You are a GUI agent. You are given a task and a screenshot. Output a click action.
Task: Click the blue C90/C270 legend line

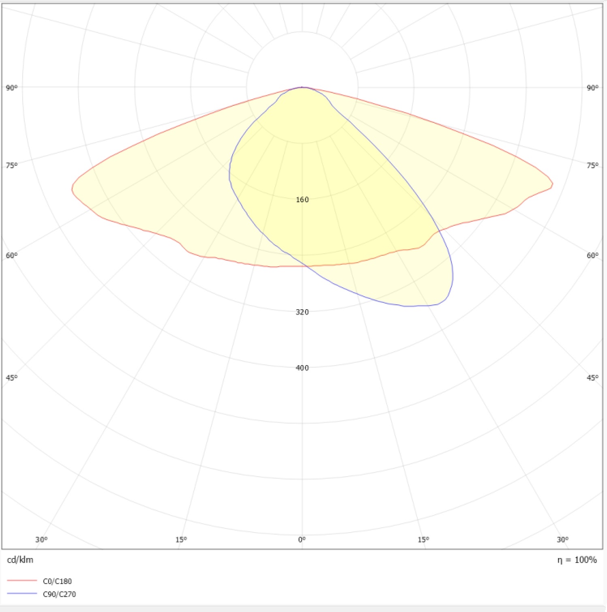click(22, 594)
